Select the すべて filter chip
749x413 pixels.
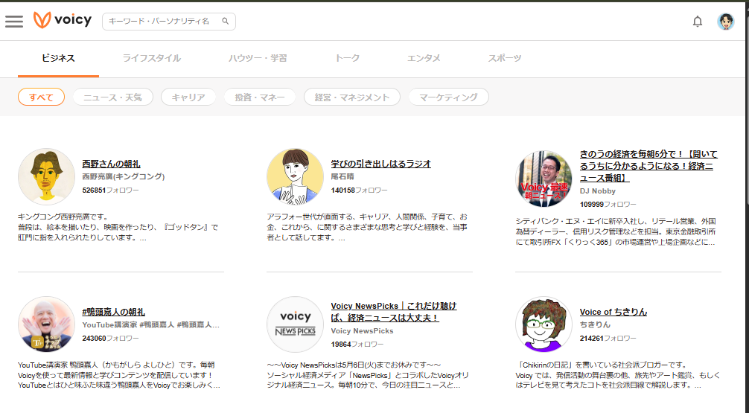tap(41, 97)
